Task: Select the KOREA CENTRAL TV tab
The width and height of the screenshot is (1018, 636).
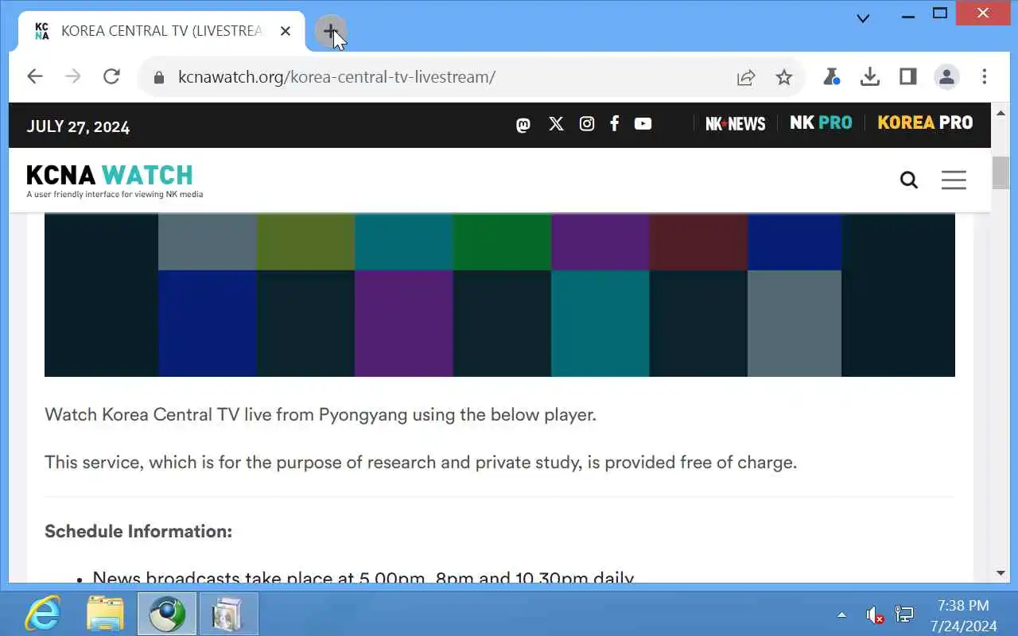Action: (x=161, y=32)
